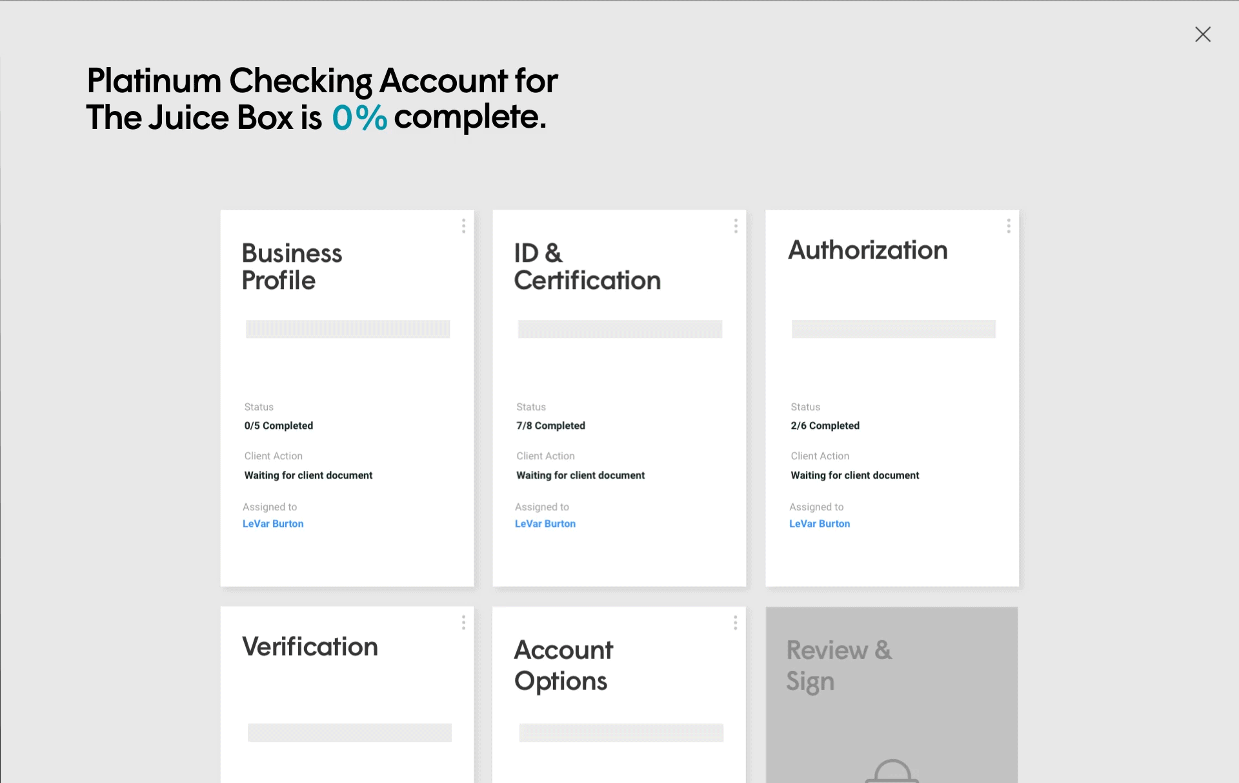Open the ID & Certification card title
Viewport: 1239px width, 783px height.
[587, 266]
